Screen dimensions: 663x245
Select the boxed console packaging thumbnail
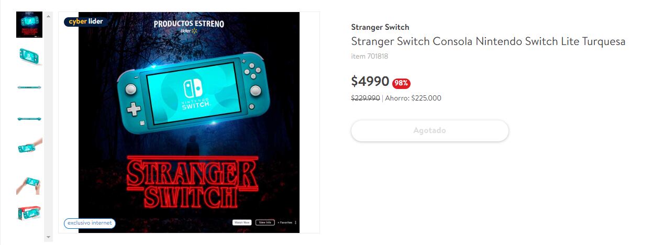point(29,213)
